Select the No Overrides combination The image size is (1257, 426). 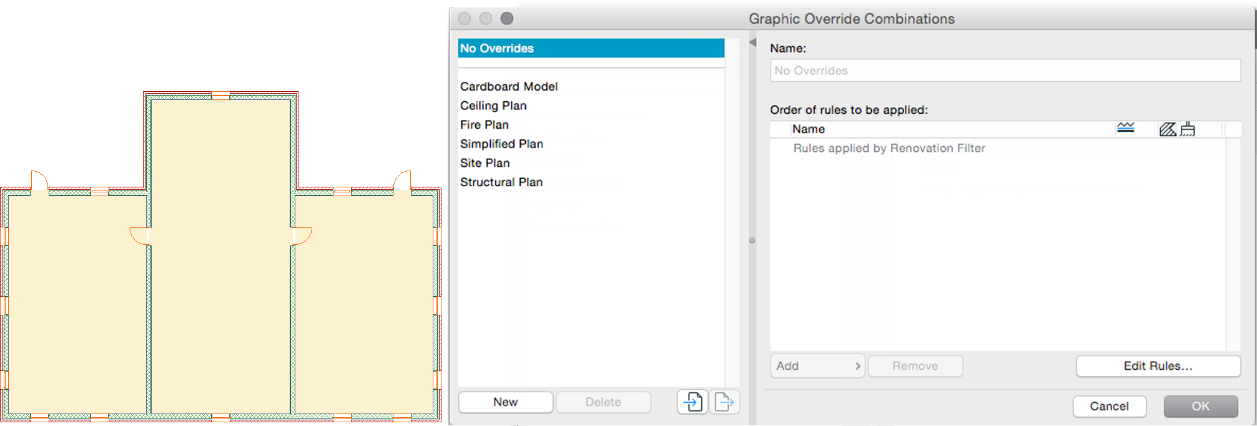pyautogui.click(x=591, y=48)
